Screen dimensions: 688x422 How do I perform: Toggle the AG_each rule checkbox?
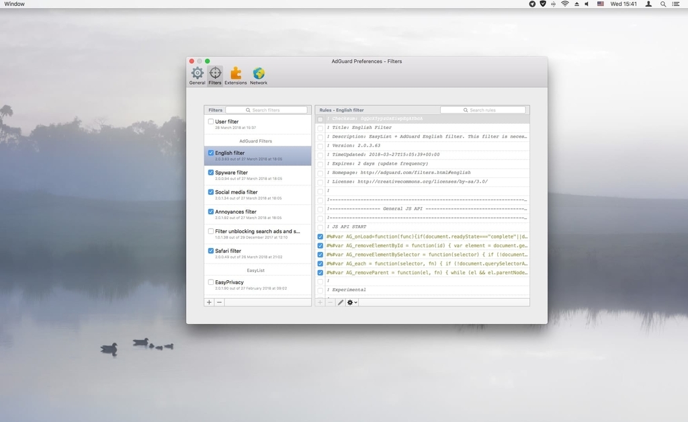click(x=320, y=263)
